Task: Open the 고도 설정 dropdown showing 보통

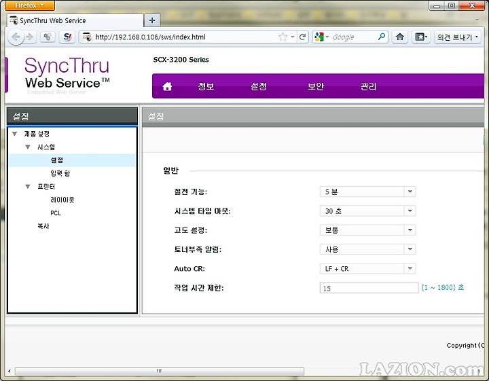Action: click(x=367, y=230)
